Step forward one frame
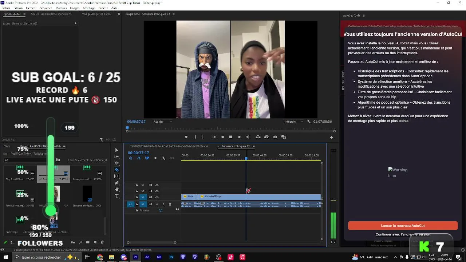 239,137
